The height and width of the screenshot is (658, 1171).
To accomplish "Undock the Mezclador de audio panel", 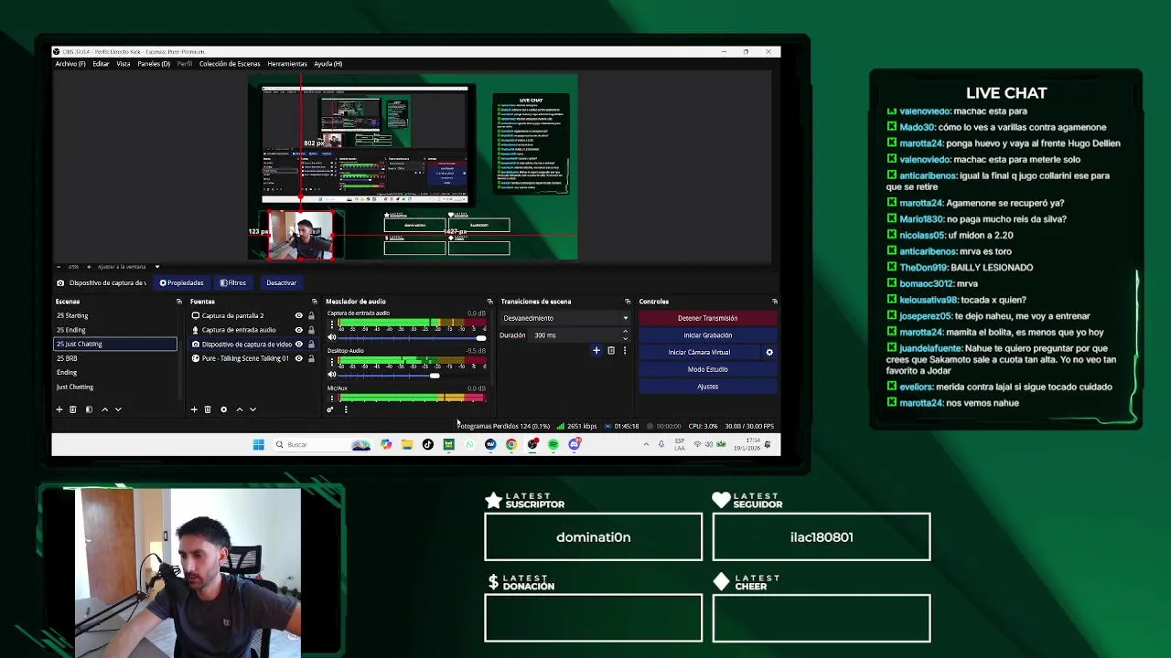I will pyautogui.click(x=489, y=302).
